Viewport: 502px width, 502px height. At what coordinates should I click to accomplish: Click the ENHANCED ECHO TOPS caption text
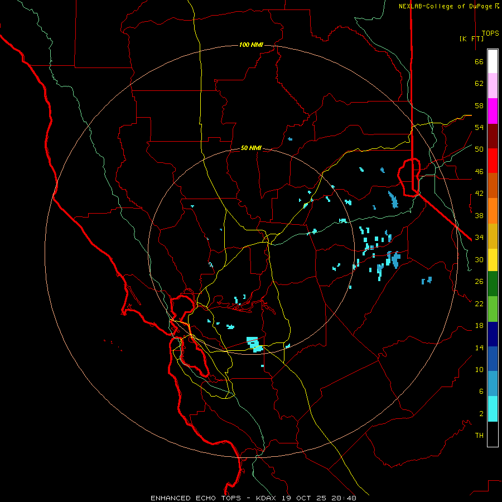pos(196,498)
